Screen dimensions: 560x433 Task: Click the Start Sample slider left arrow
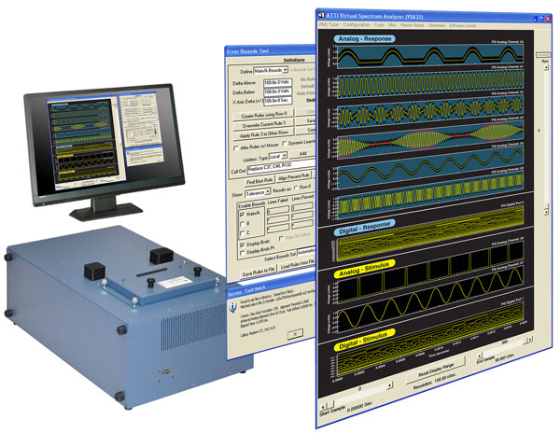pyautogui.click(x=323, y=407)
